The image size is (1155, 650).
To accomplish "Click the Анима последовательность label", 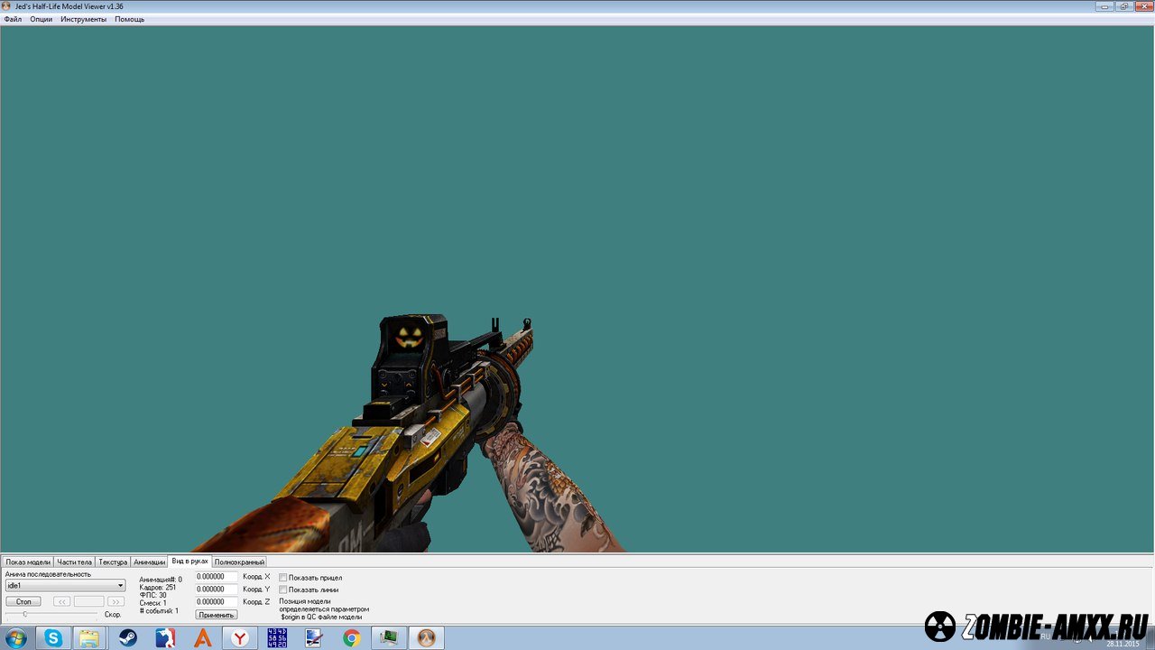I will pos(48,574).
